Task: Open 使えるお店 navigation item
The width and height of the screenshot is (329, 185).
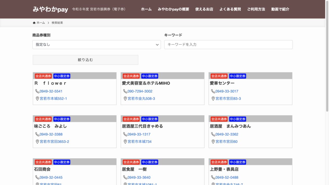Action: tap(204, 9)
